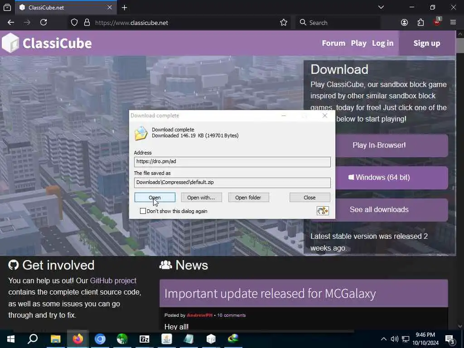Open the notification center icon
Image resolution: width=464 pixels, height=348 pixels.
pyautogui.click(x=450, y=339)
